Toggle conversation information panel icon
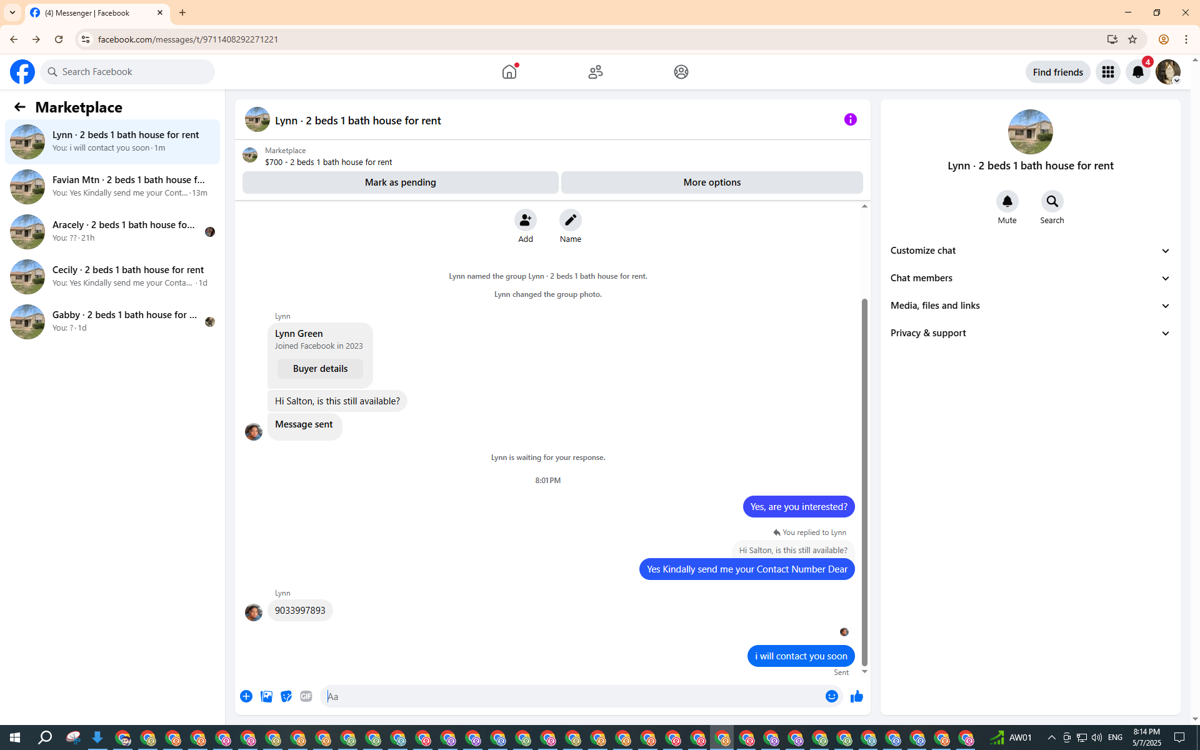The image size is (1200, 750). (x=850, y=119)
